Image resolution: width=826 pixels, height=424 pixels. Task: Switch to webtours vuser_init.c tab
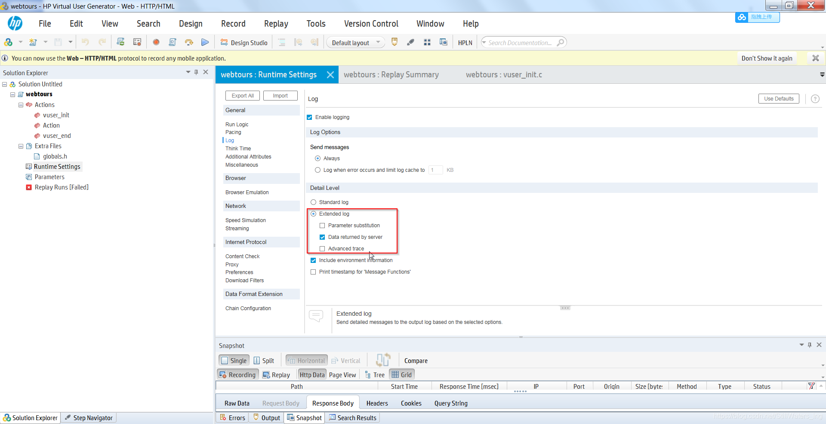click(504, 75)
